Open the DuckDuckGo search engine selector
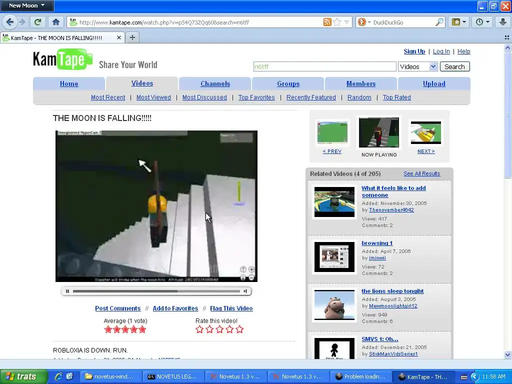The width and height of the screenshot is (512, 384). 364,22
